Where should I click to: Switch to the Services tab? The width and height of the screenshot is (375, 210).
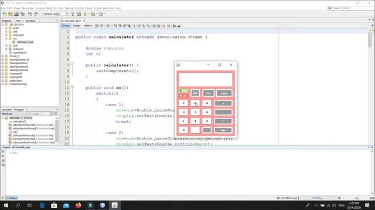coord(30,21)
